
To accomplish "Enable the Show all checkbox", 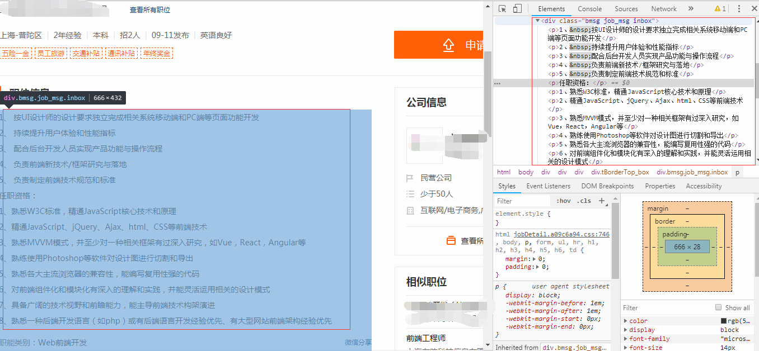I will coord(719,307).
